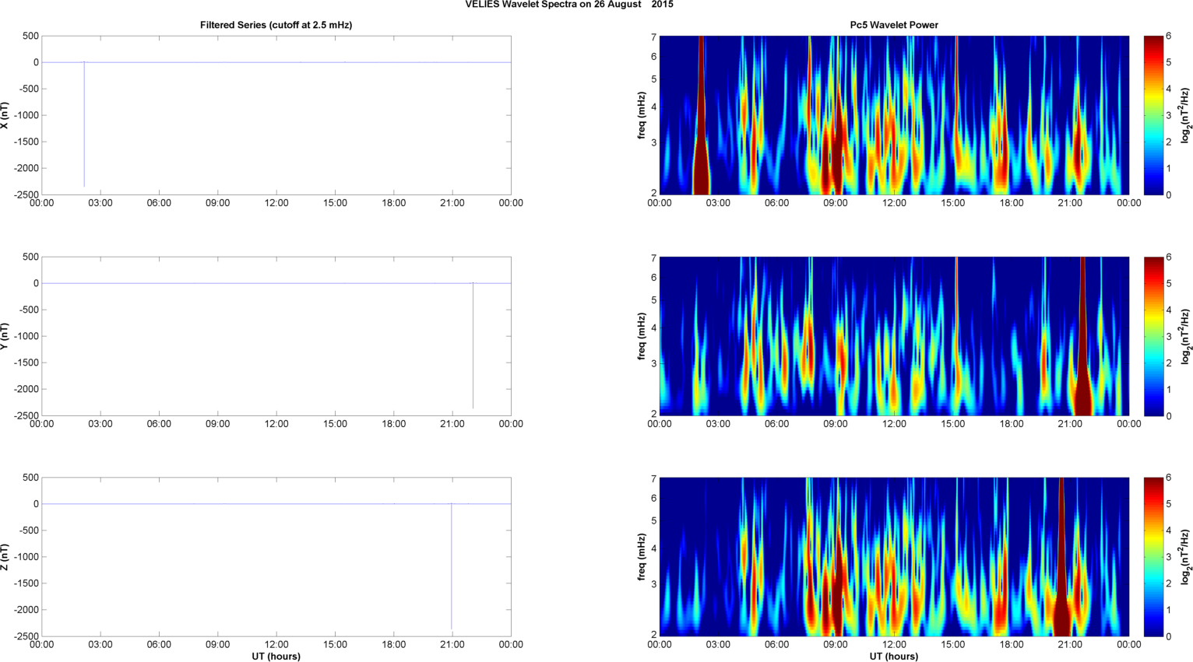Click 'freq (mHz)' label of the middle spectrogram
Viewport: 1193px width, 662px height.
[x=641, y=336]
